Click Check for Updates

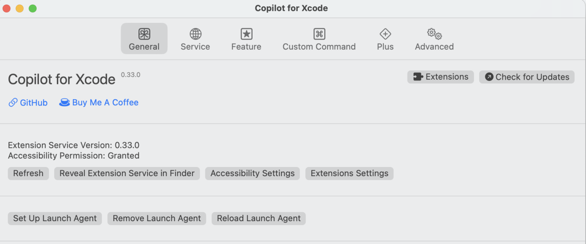(527, 77)
